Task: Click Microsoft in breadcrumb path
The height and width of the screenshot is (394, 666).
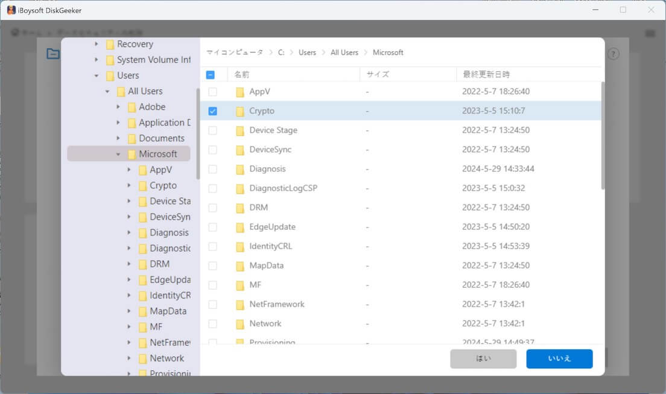Action: [x=388, y=52]
